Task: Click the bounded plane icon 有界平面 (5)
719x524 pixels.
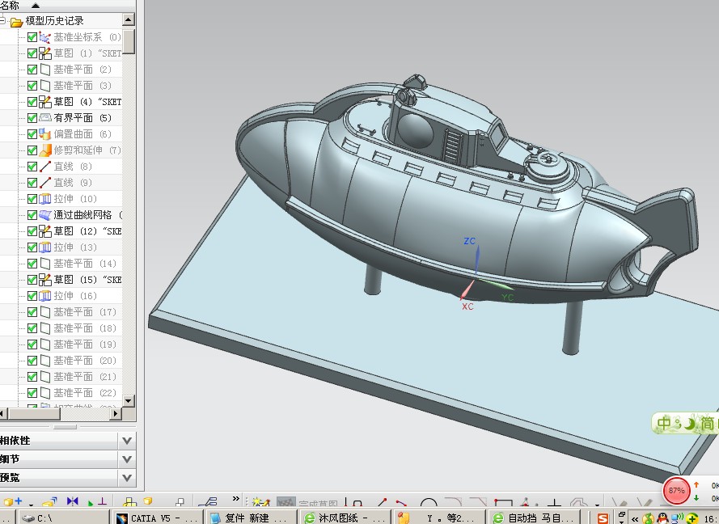Action: click(45, 118)
